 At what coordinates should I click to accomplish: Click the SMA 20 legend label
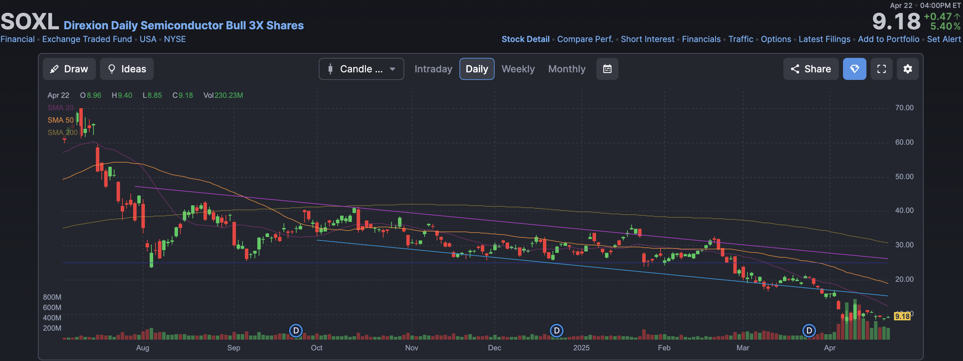[x=61, y=107]
